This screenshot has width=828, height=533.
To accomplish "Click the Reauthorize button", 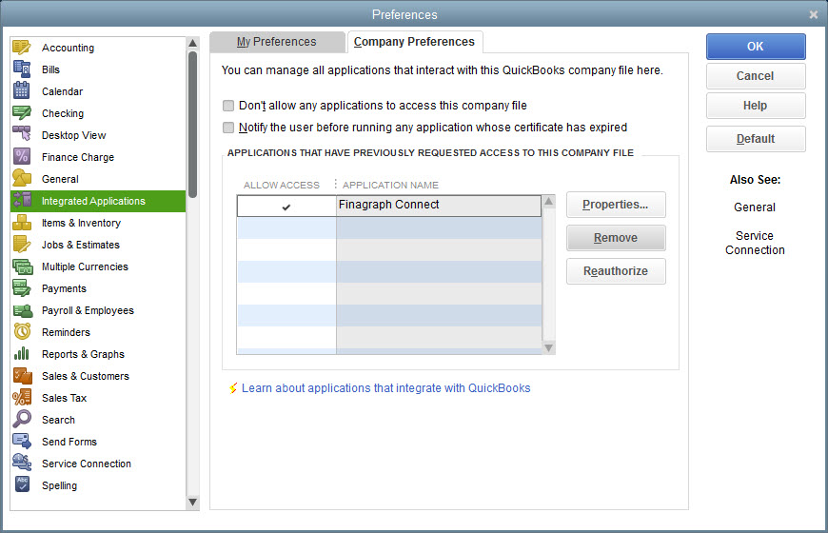I will 616,271.
